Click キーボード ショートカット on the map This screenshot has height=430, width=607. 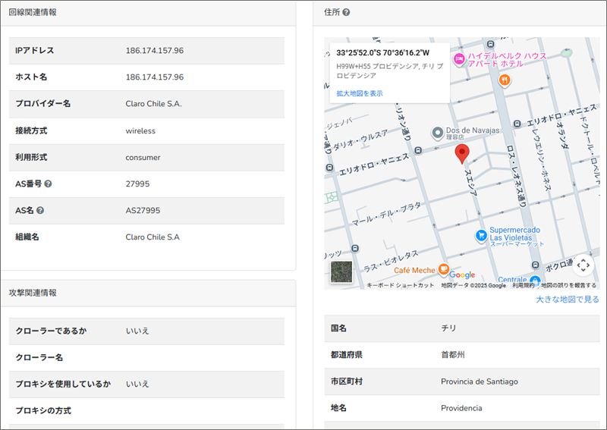400,286
